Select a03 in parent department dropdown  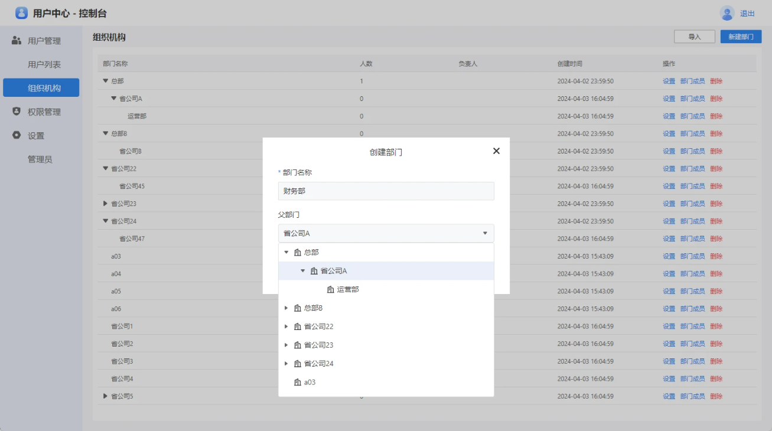(386, 382)
